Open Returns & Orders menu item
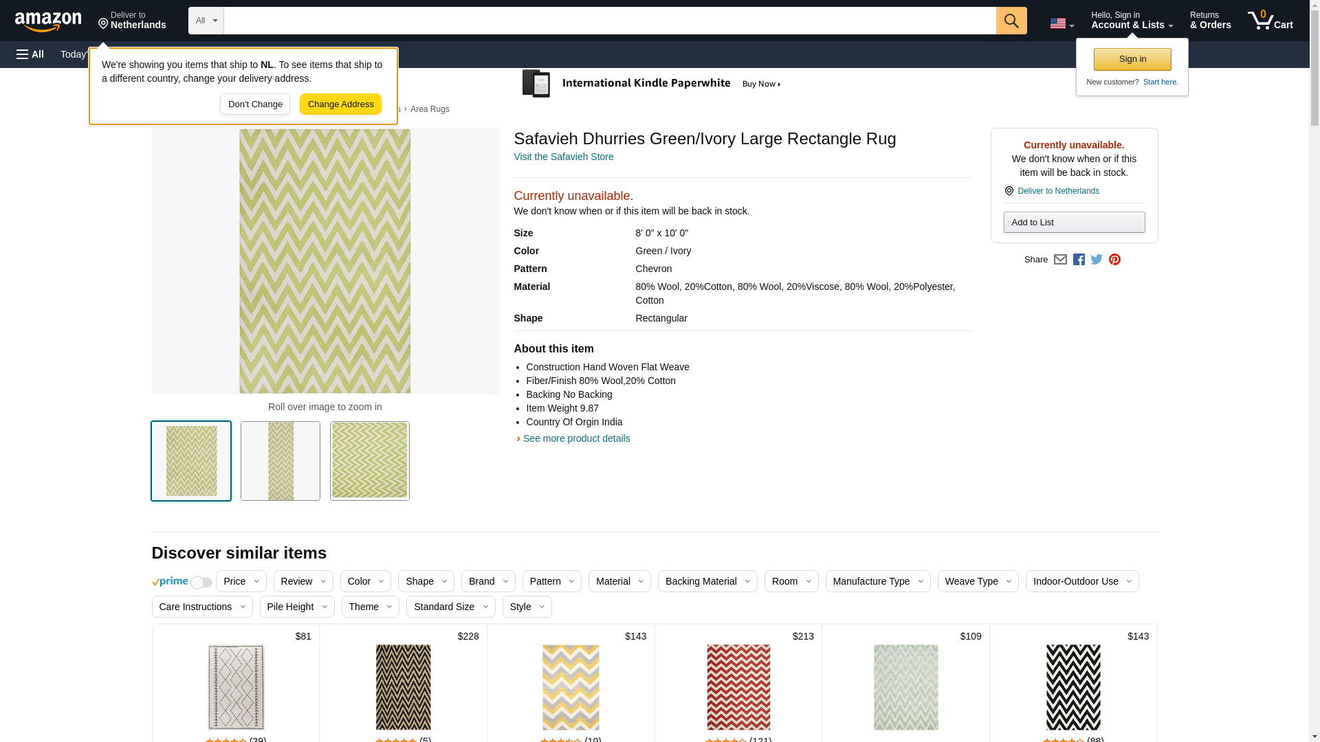The width and height of the screenshot is (1320, 742). coord(1210,21)
